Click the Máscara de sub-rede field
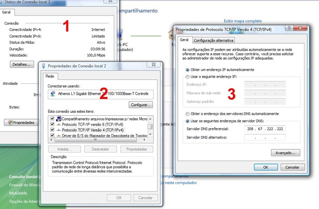 click(x=265, y=93)
